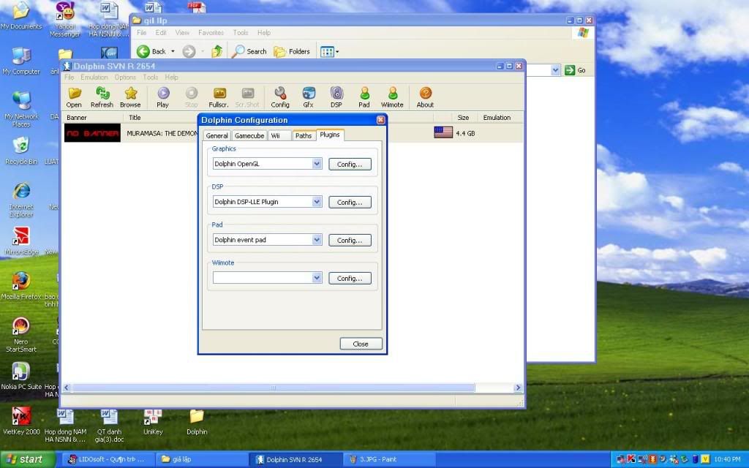The image size is (749, 468).
Task: Click the Up folder icon in the explorer window
Action: 217,51
